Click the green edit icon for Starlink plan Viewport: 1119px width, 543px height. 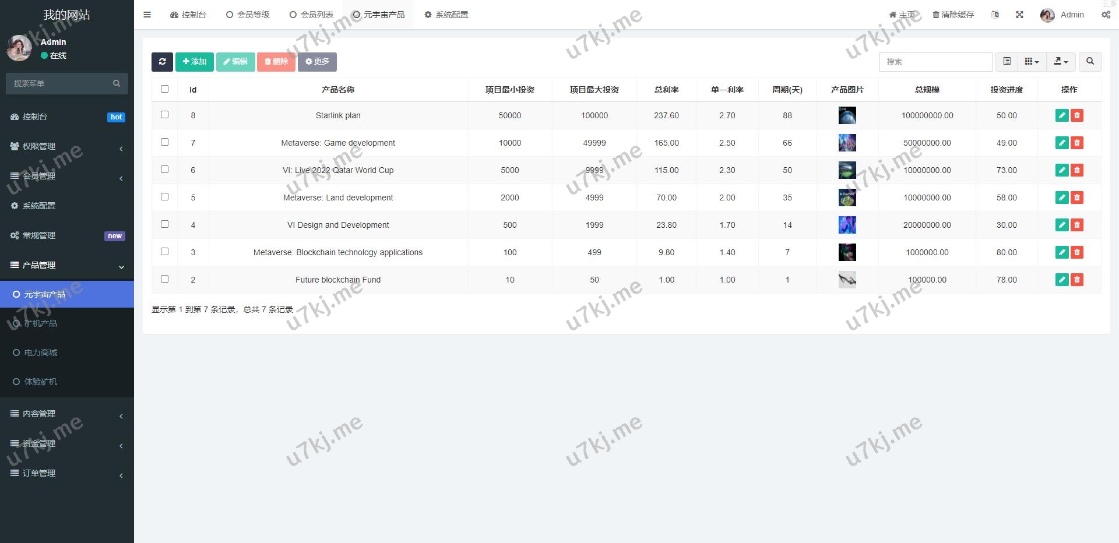[x=1061, y=115]
